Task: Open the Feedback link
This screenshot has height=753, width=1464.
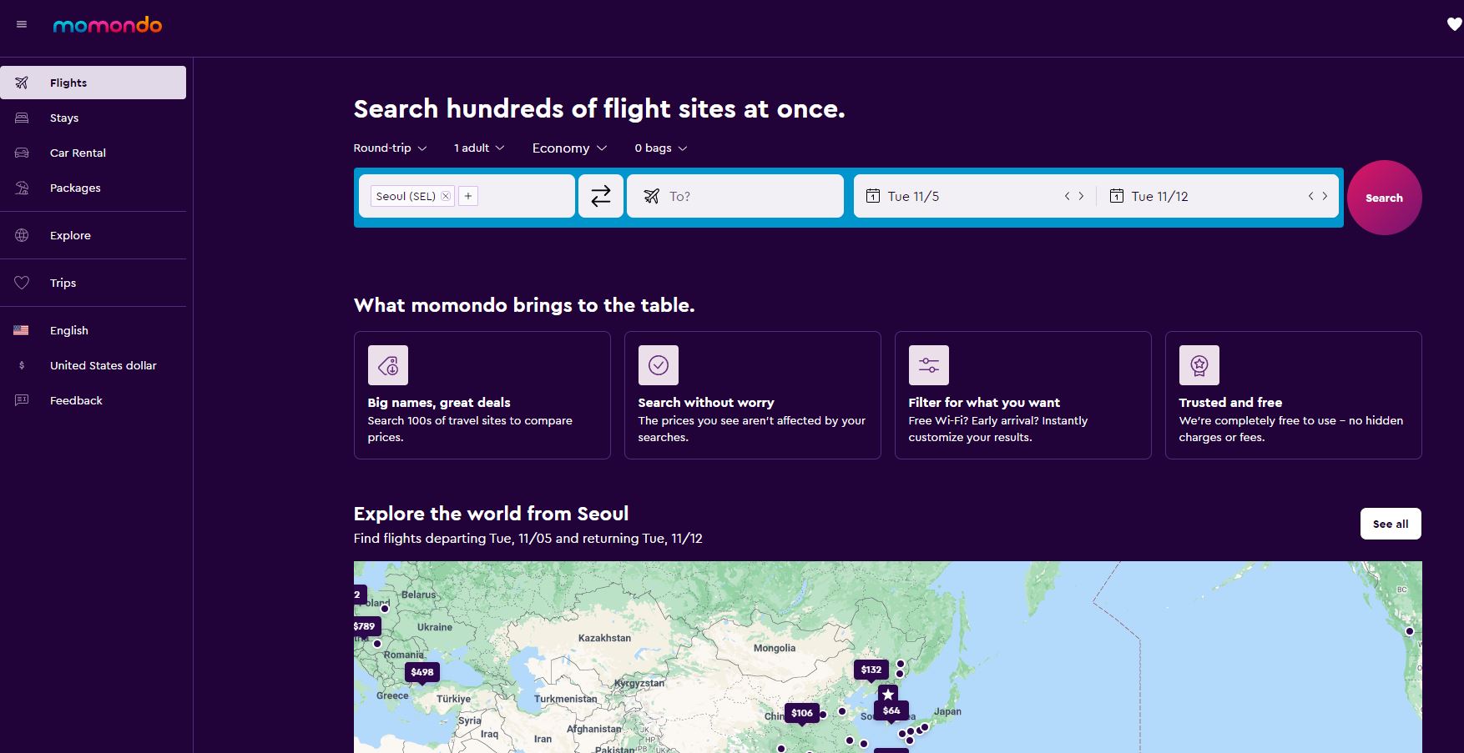Action: pyautogui.click(x=93, y=400)
